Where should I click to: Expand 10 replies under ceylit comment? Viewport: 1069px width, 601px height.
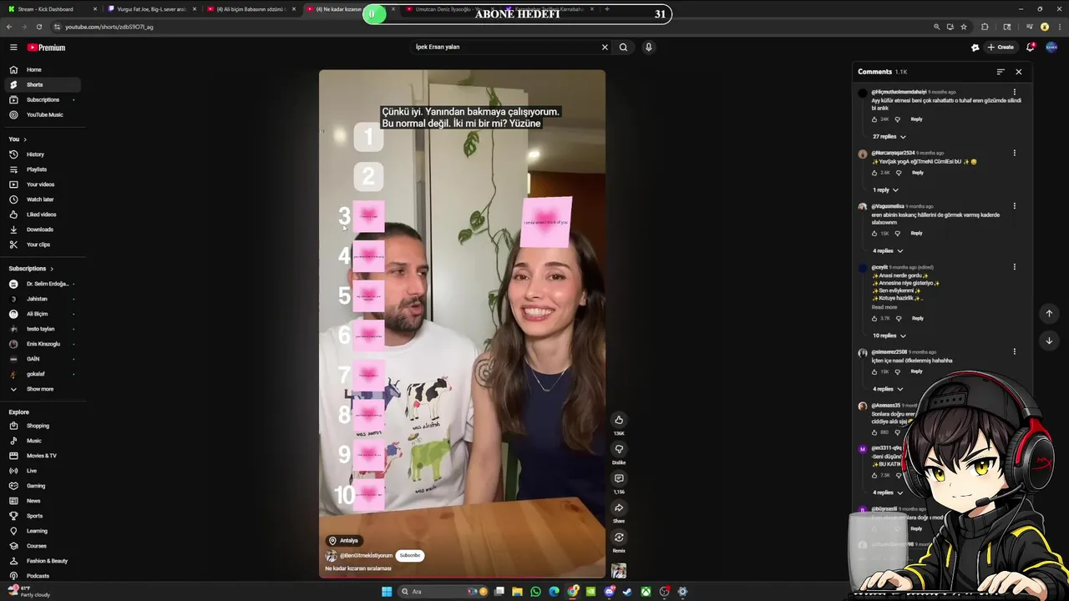(889, 336)
